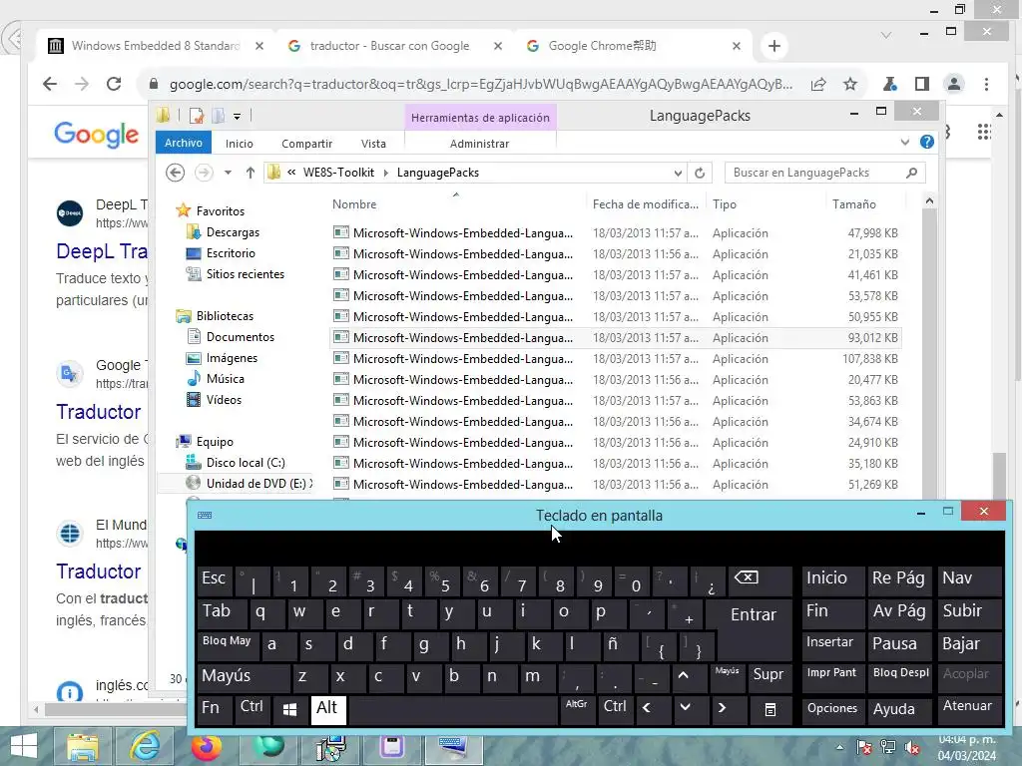Reload the current Chrome page
1022x766 pixels.
[114, 84]
